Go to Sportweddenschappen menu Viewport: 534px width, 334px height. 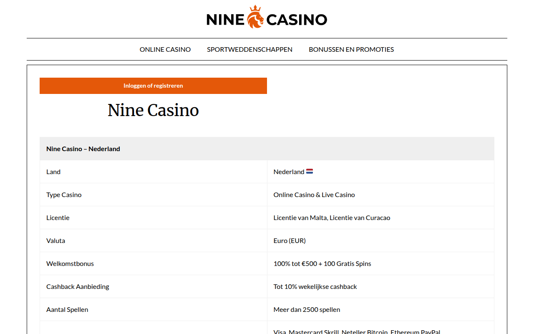pos(249,49)
